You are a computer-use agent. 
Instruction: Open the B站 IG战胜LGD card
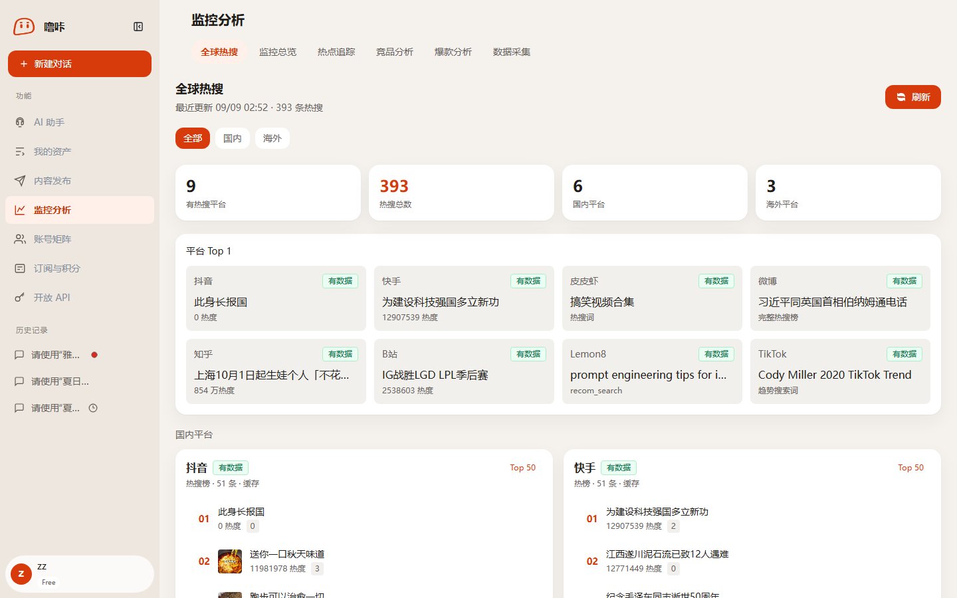click(x=464, y=371)
